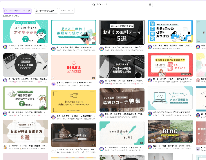
Task: Open the BLOG travel photo collage template
Action: (x=170, y=131)
